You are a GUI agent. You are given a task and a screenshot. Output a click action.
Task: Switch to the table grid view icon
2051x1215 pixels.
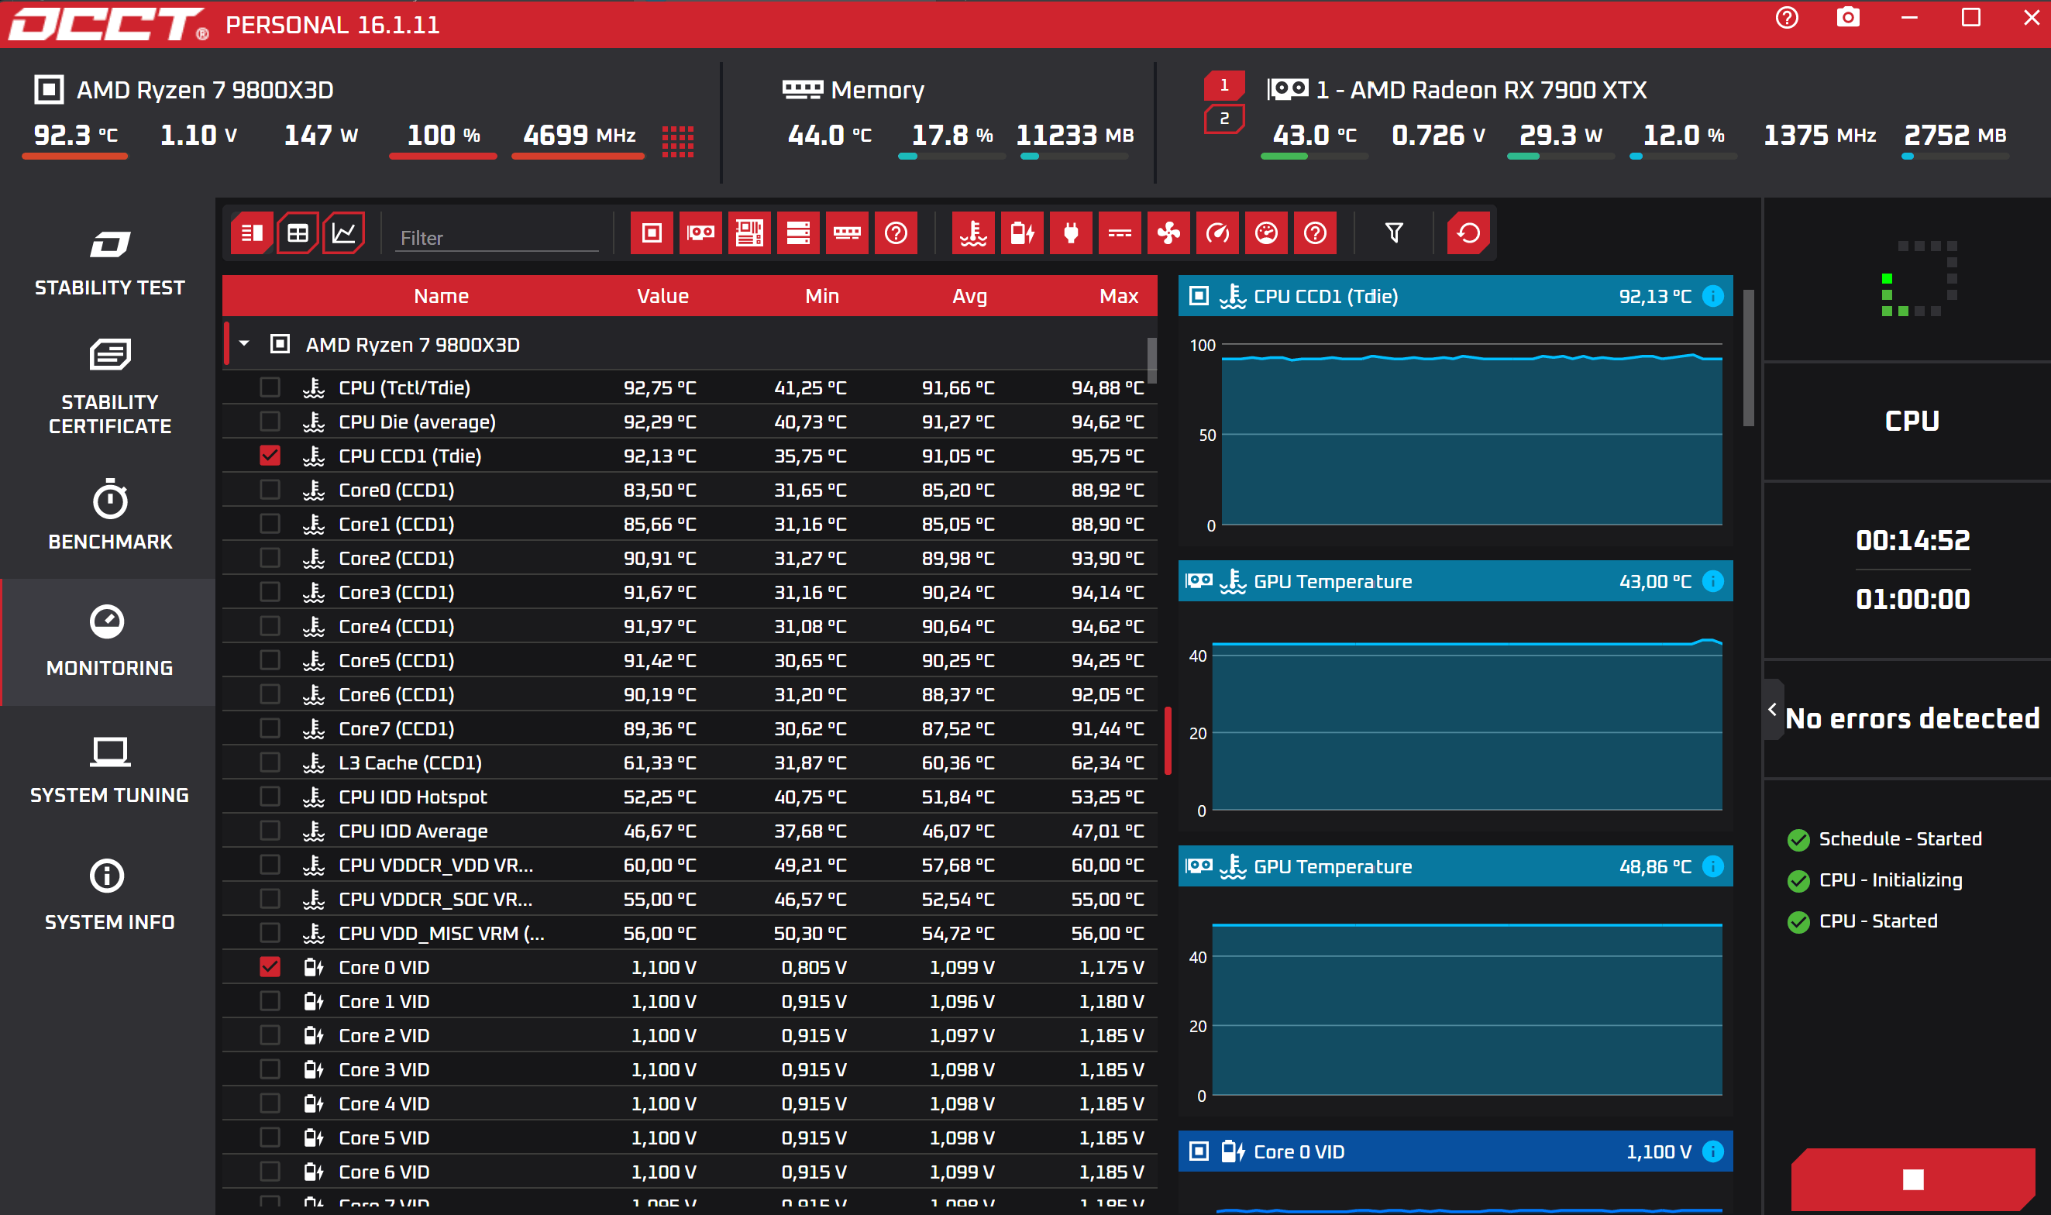(x=298, y=233)
